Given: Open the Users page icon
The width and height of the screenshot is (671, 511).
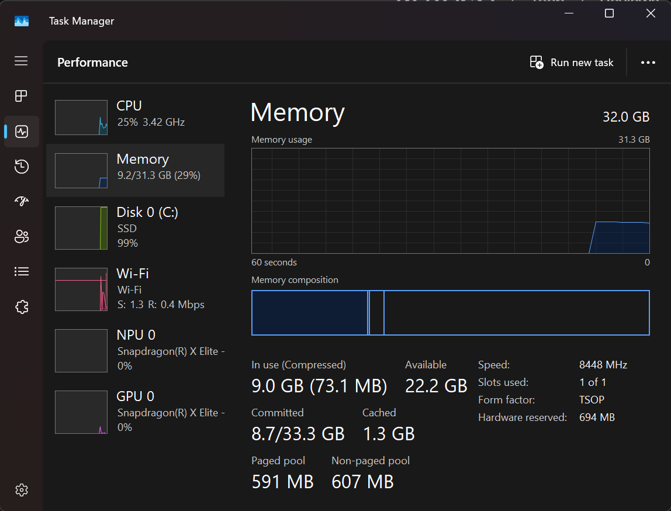Looking at the screenshot, I should (x=22, y=236).
